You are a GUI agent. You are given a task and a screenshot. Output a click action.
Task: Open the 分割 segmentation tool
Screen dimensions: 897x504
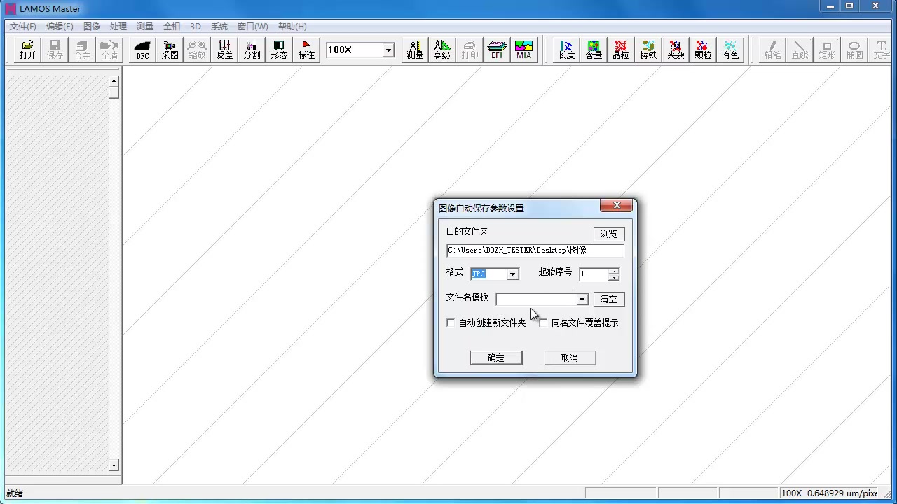coord(252,50)
